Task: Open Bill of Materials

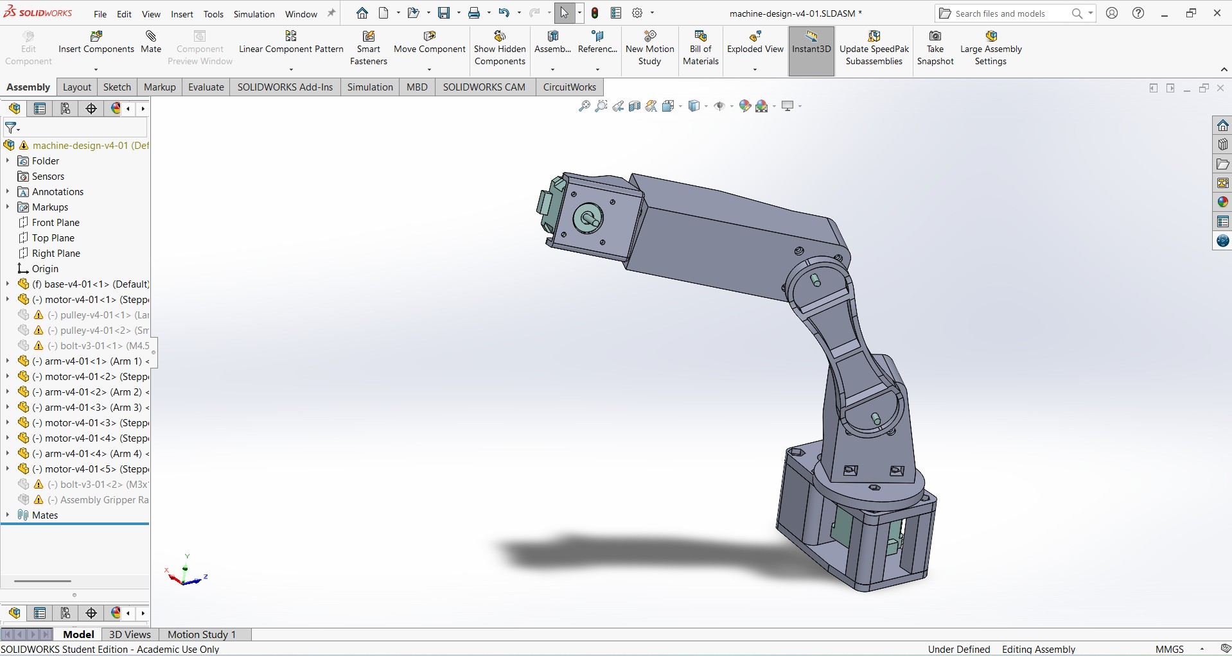Action: coord(700,48)
